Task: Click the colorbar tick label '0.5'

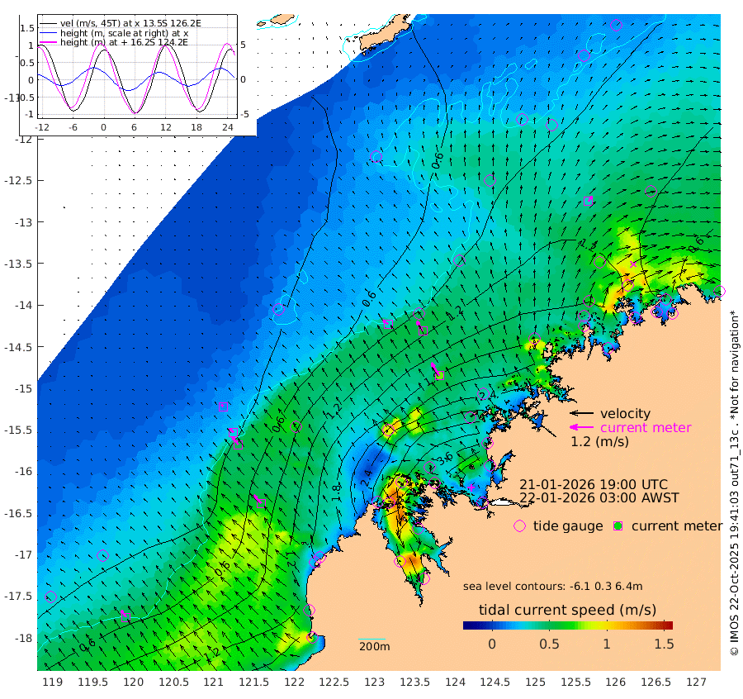Action: click(x=549, y=644)
